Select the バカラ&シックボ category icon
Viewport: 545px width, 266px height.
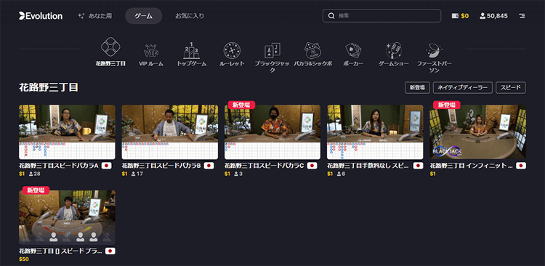click(x=312, y=50)
